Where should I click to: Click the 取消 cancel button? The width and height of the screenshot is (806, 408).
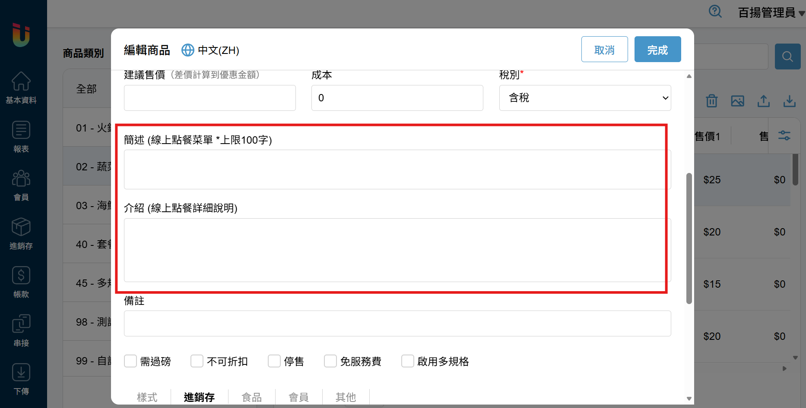point(604,50)
